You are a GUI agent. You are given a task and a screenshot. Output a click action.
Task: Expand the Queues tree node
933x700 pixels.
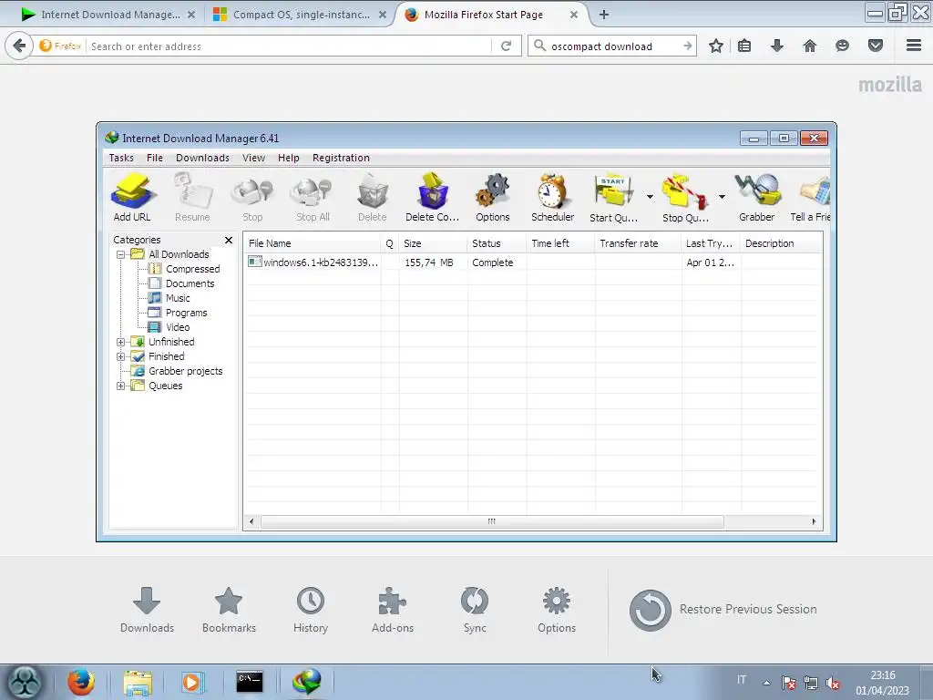pyautogui.click(x=121, y=386)
